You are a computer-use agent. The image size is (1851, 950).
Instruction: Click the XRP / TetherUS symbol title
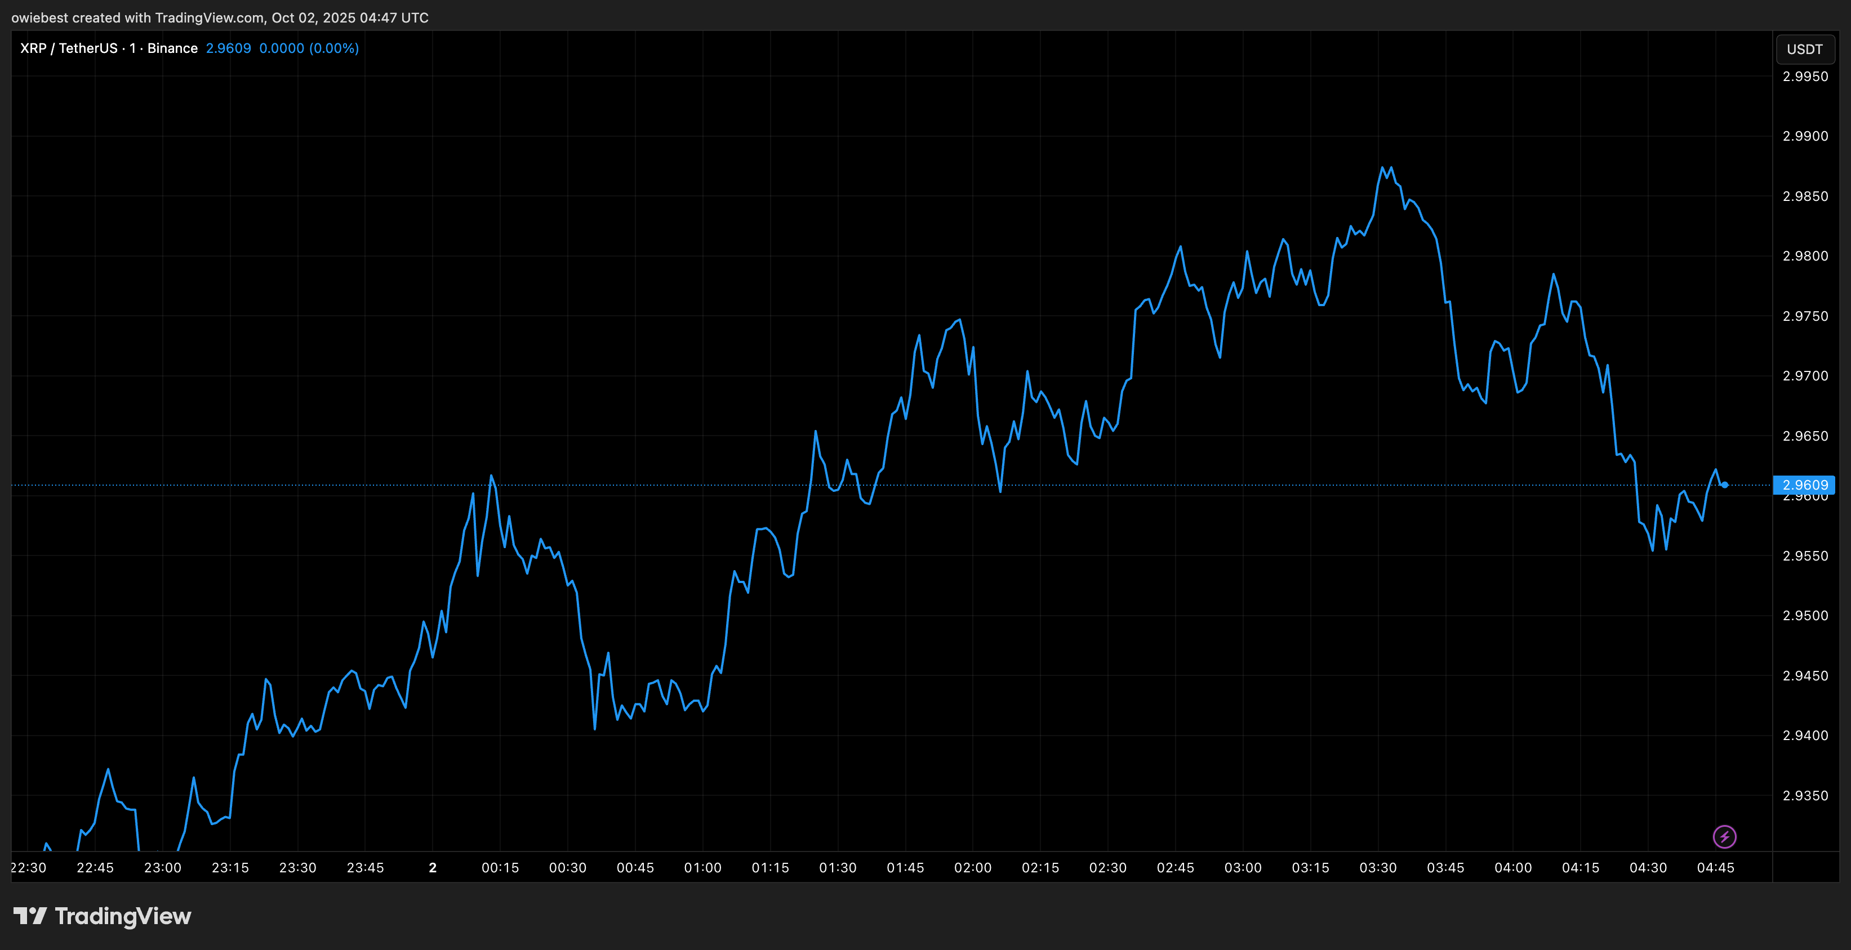point(68,48)
